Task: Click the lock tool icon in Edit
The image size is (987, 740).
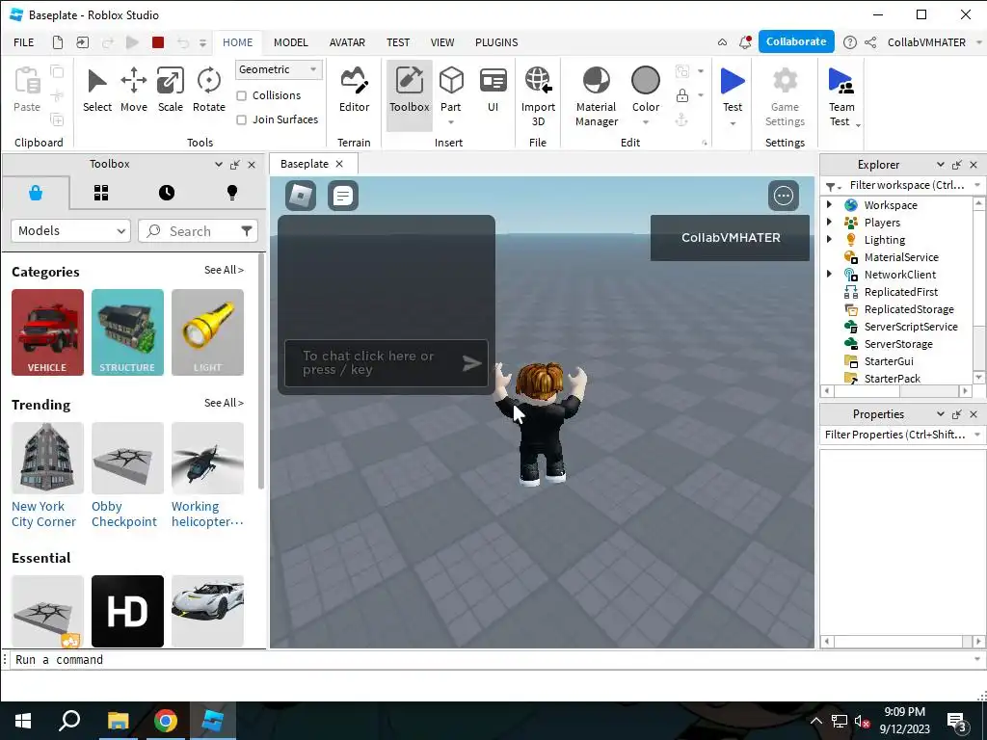Action: 681,95
